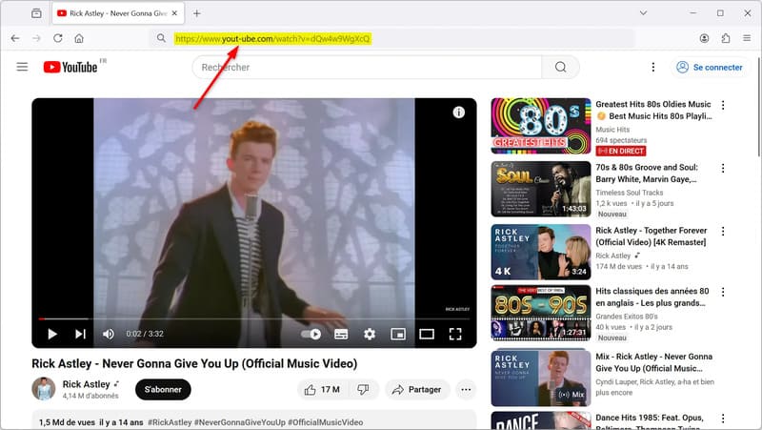This screenshot has width=762, height=430.
Task: Open the Rick Astley - Together Forever title
Action: click(x=652, y=235)
